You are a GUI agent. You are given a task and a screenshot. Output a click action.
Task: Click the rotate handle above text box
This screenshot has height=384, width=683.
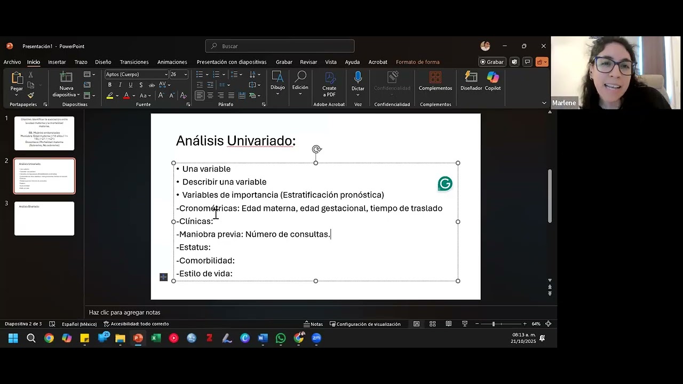coord(316,149)
